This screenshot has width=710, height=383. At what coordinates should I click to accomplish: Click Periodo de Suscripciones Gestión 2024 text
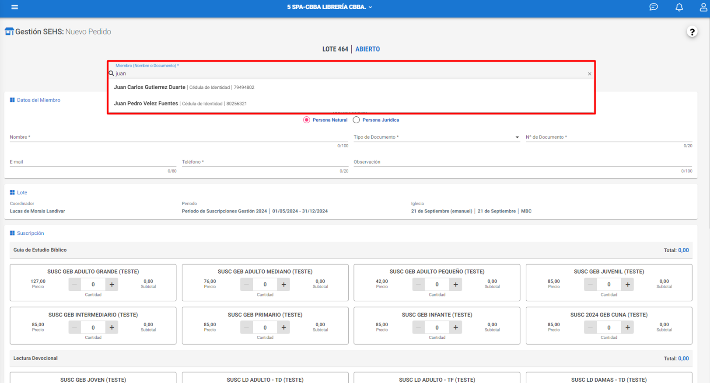(224, 211)
